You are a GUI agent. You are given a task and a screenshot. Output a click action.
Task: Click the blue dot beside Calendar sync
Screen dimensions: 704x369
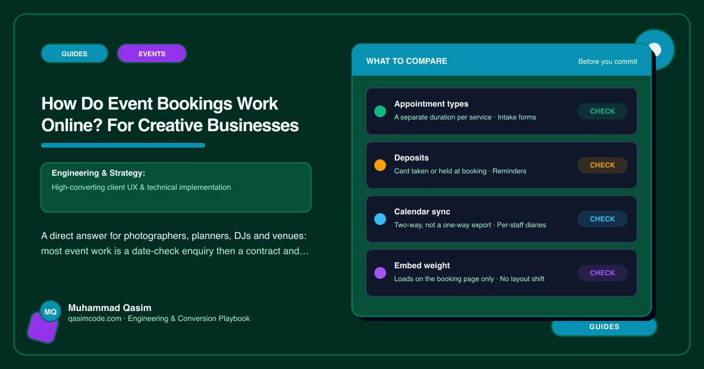(380, 219)
